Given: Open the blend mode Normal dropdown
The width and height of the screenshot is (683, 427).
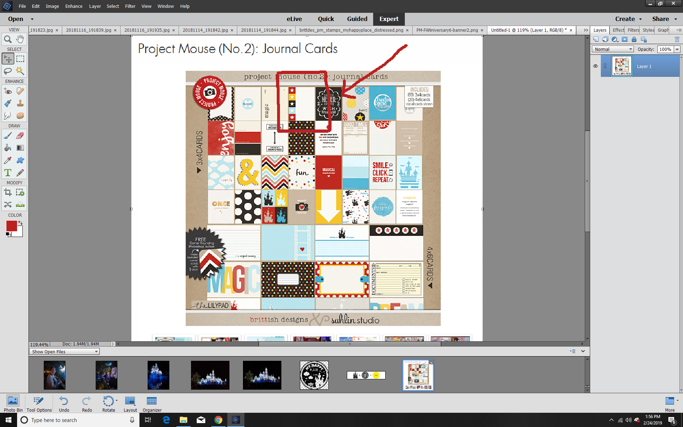Looking at the screenshot, I should (613, 49).
